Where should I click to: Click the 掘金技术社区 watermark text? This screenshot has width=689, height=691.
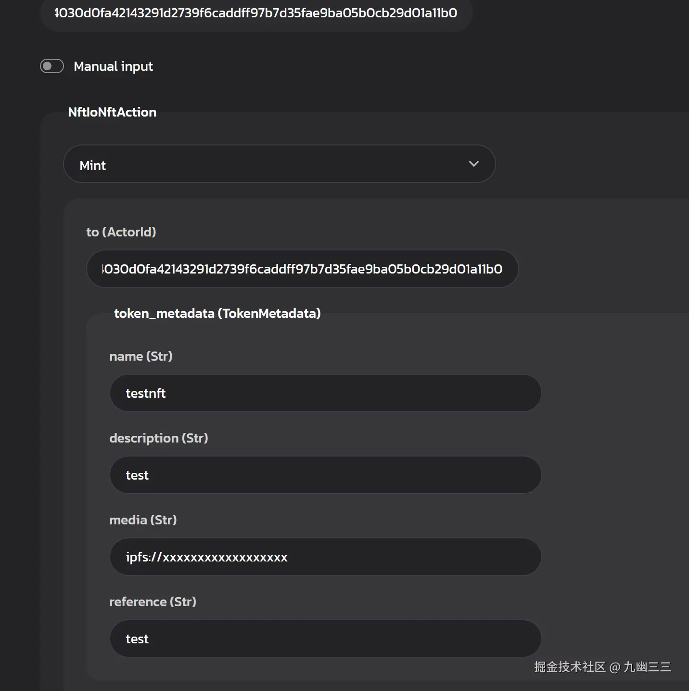point(570,667)
